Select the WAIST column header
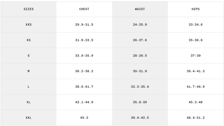Image resolution: width=224 pixels, height=126 pixels. [x=140, y=9]
